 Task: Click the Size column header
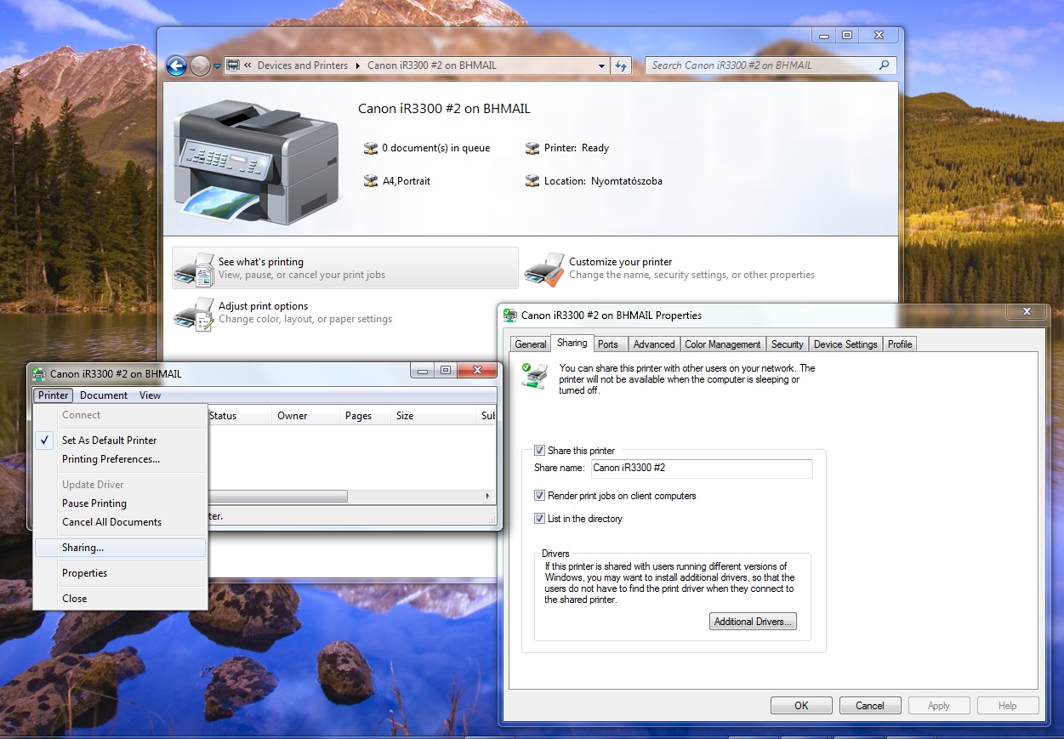[434, 416]
